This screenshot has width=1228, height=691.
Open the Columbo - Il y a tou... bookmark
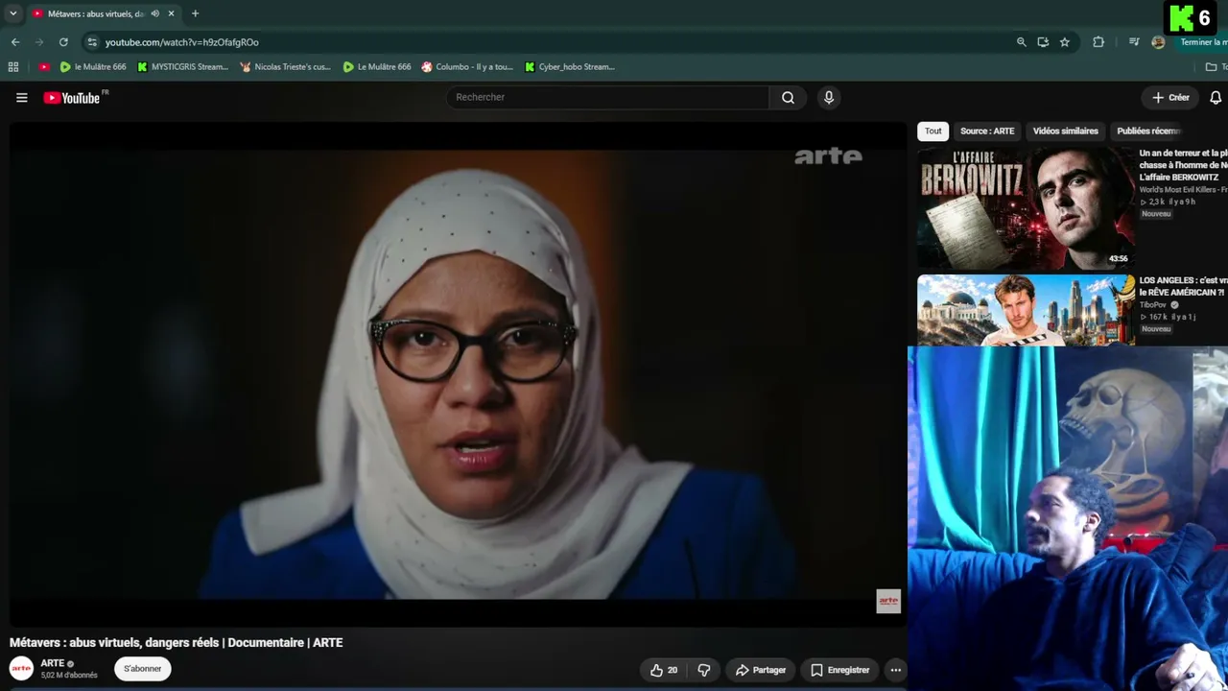tap(467, 67)
